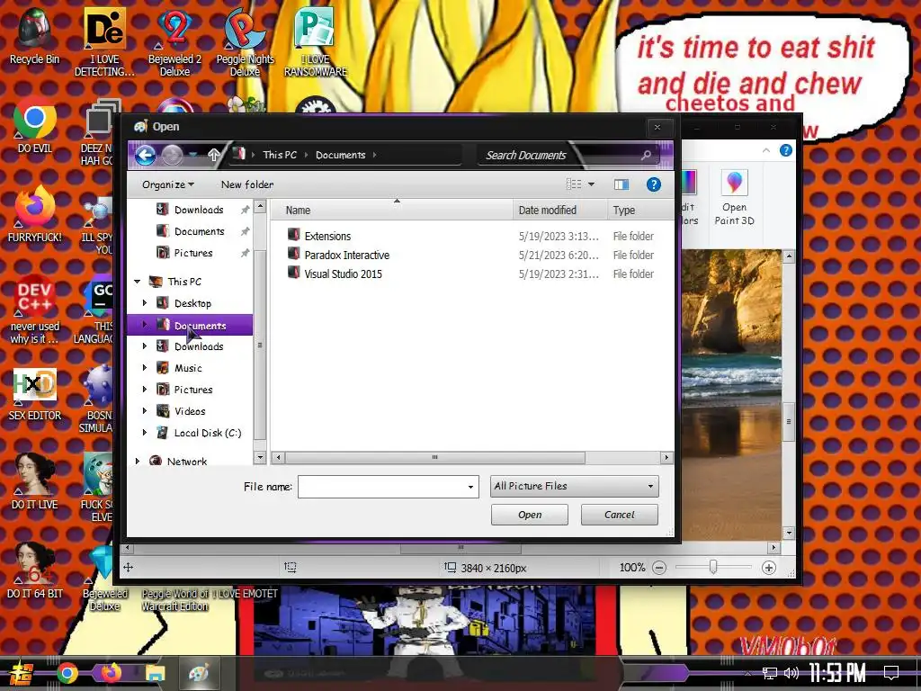
Task: Open the view options dropdown arrow
Action: click(x=592, y=184)
